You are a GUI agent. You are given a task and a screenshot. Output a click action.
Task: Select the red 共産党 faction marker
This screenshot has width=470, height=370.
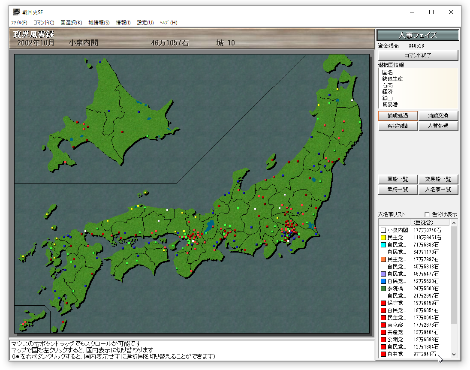383,332
